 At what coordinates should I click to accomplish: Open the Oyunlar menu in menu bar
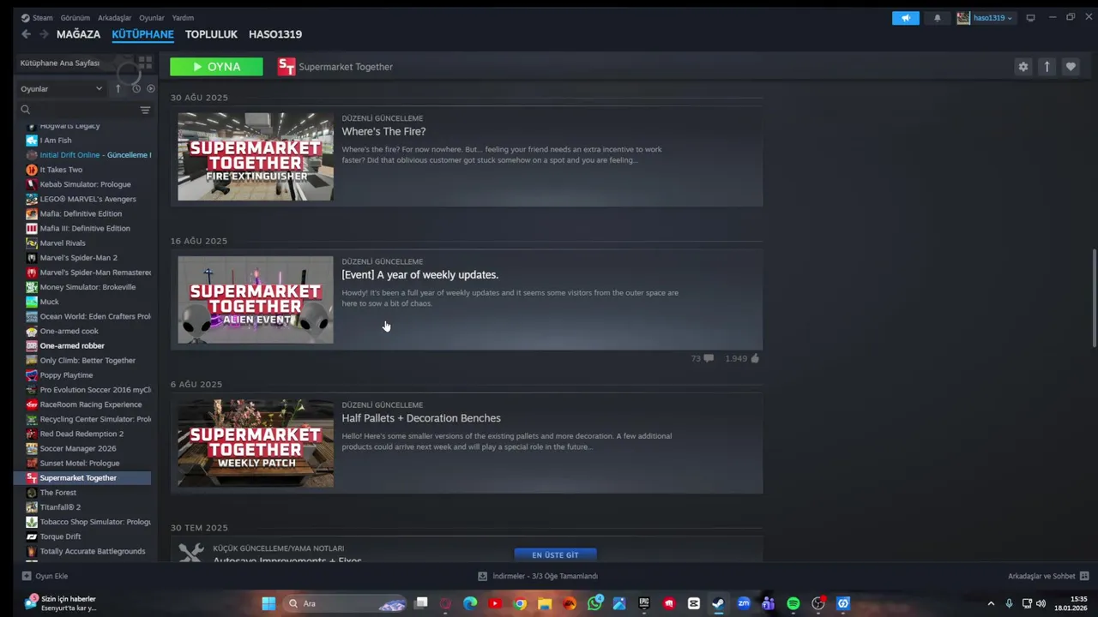(152, 18)
